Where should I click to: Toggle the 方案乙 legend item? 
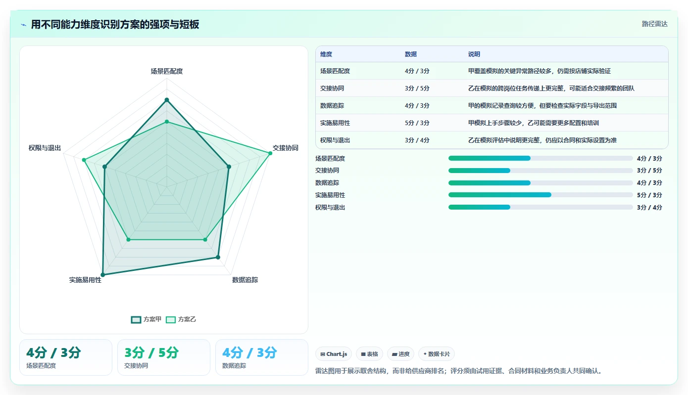[x=181, y=319]
